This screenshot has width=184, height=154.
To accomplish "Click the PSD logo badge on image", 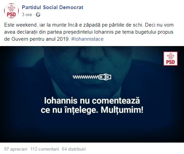I will pos(171,59).
